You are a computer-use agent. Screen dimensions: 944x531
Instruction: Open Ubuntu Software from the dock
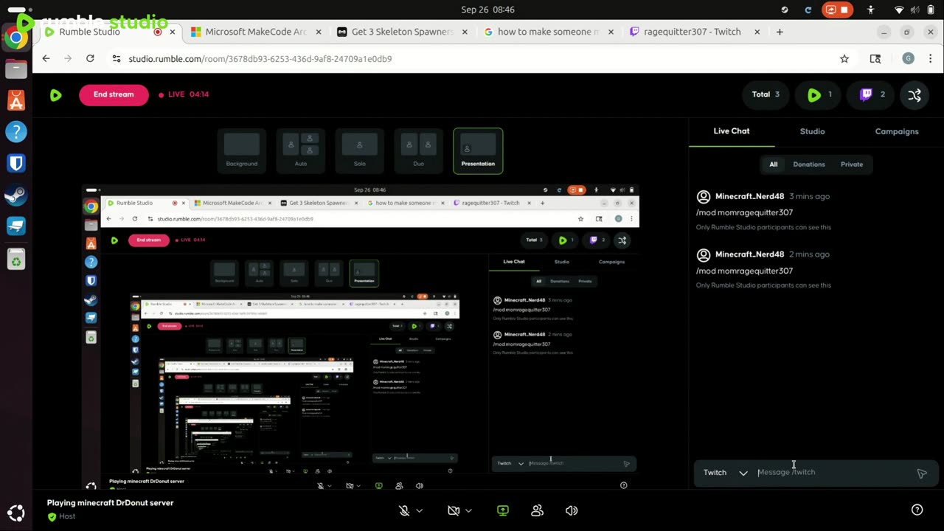[x=15, y=100]
